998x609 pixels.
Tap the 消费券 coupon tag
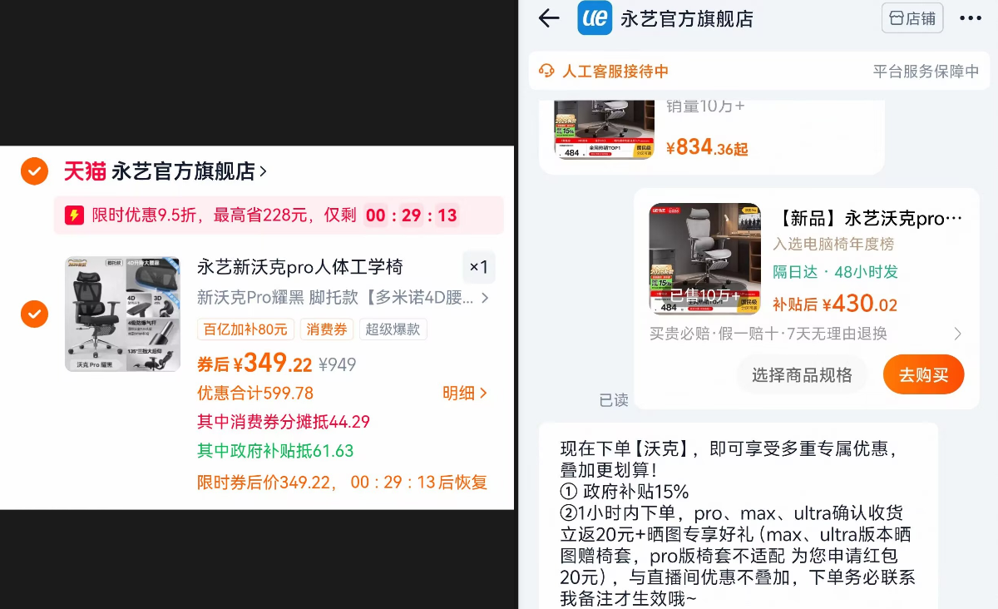point(327,329)
